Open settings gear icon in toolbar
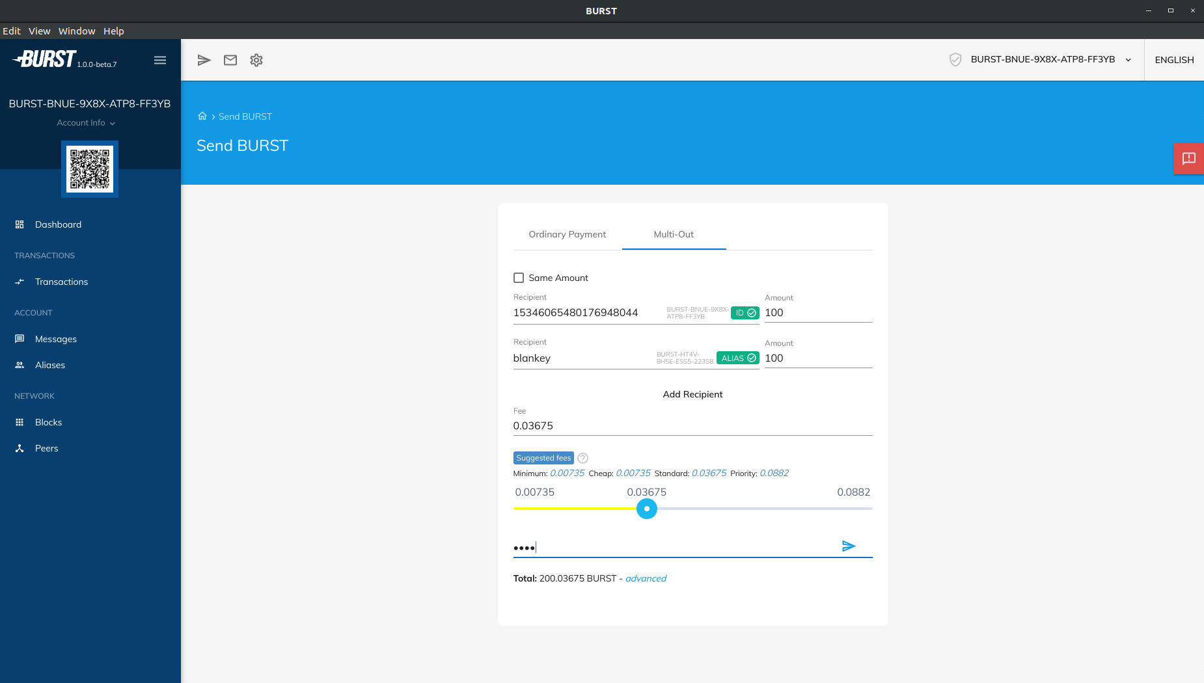Viewport: 1204px width, 683px height. click(x=256, y=60)
